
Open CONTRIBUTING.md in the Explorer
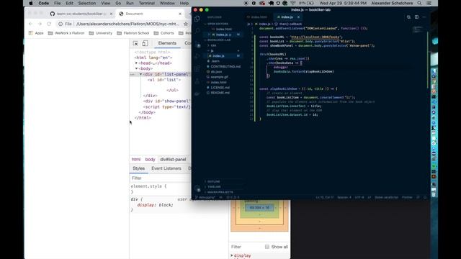click(225, 66)
